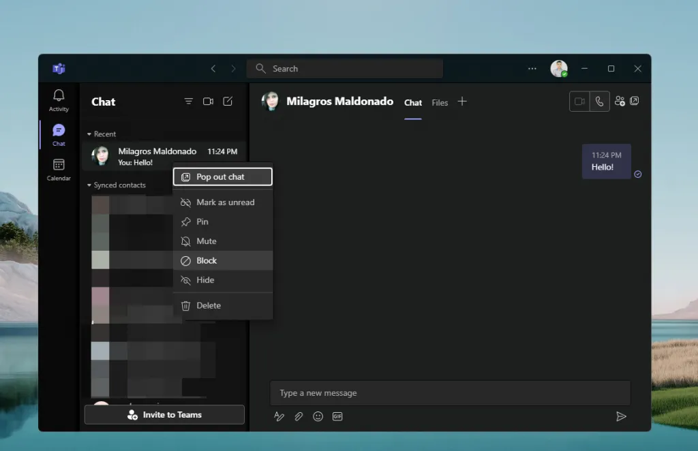Click the emoji picker icon
The width and height of the screenshot is (698, 451).
[318, 416]
